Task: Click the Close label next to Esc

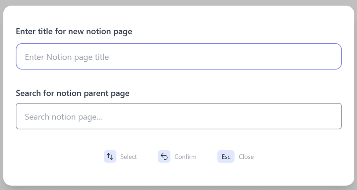Action: click(246, 156)
